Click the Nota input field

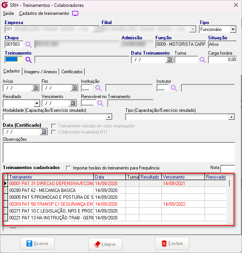click(227, 169)
